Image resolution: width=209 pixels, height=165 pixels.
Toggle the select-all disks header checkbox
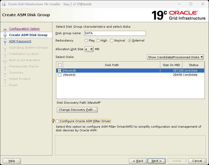(60, 65)
